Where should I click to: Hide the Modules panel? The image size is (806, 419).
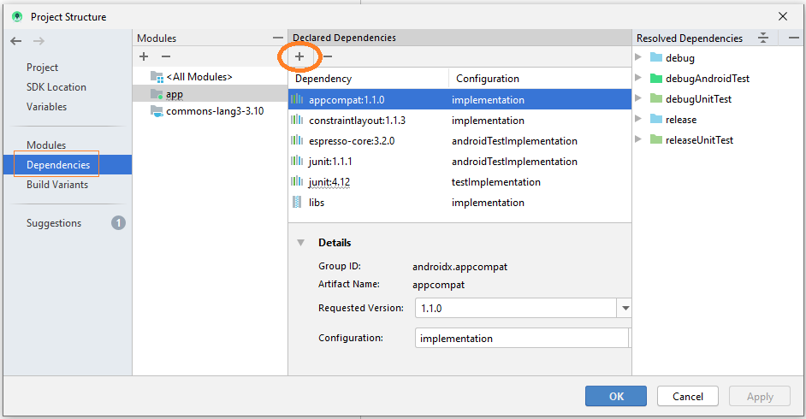tap(277, 38)
